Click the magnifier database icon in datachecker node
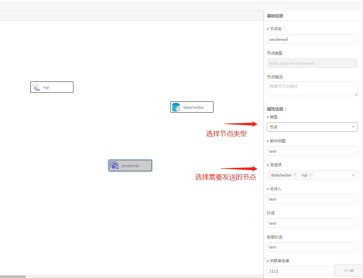The height and width of the screenshot is (278, 363). (176, 107)
